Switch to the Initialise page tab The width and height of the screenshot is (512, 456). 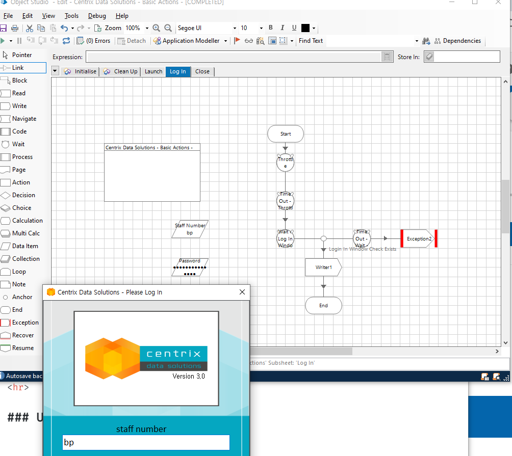81,71
